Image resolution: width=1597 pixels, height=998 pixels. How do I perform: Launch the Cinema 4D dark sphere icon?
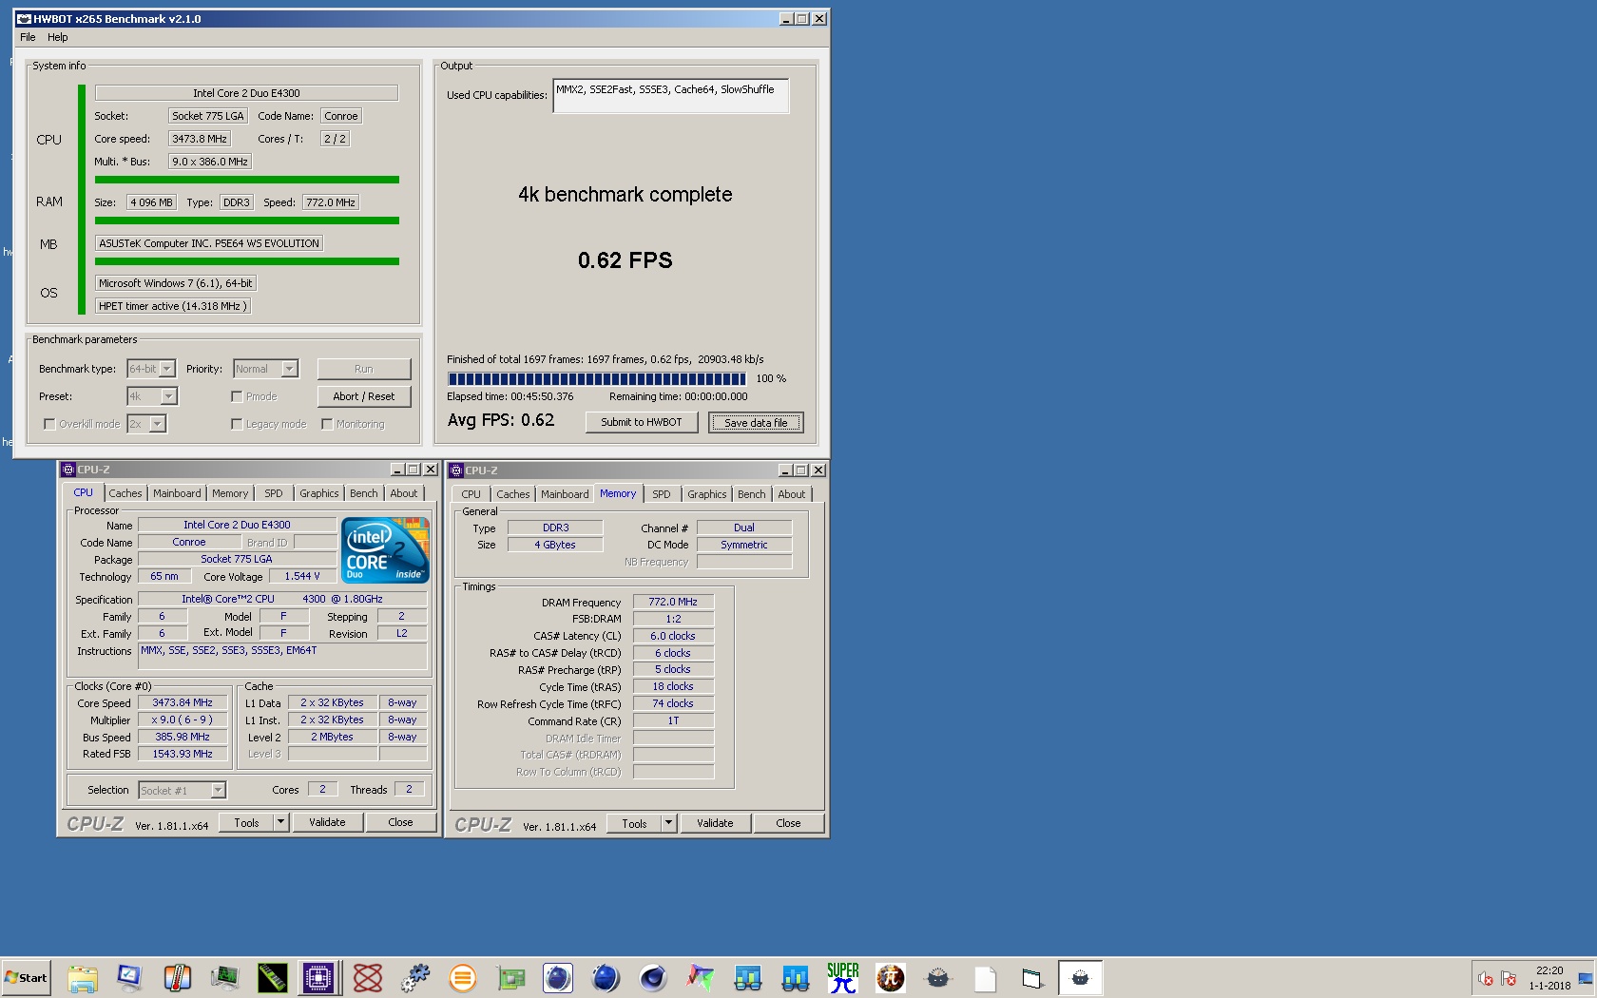(653, 978)
